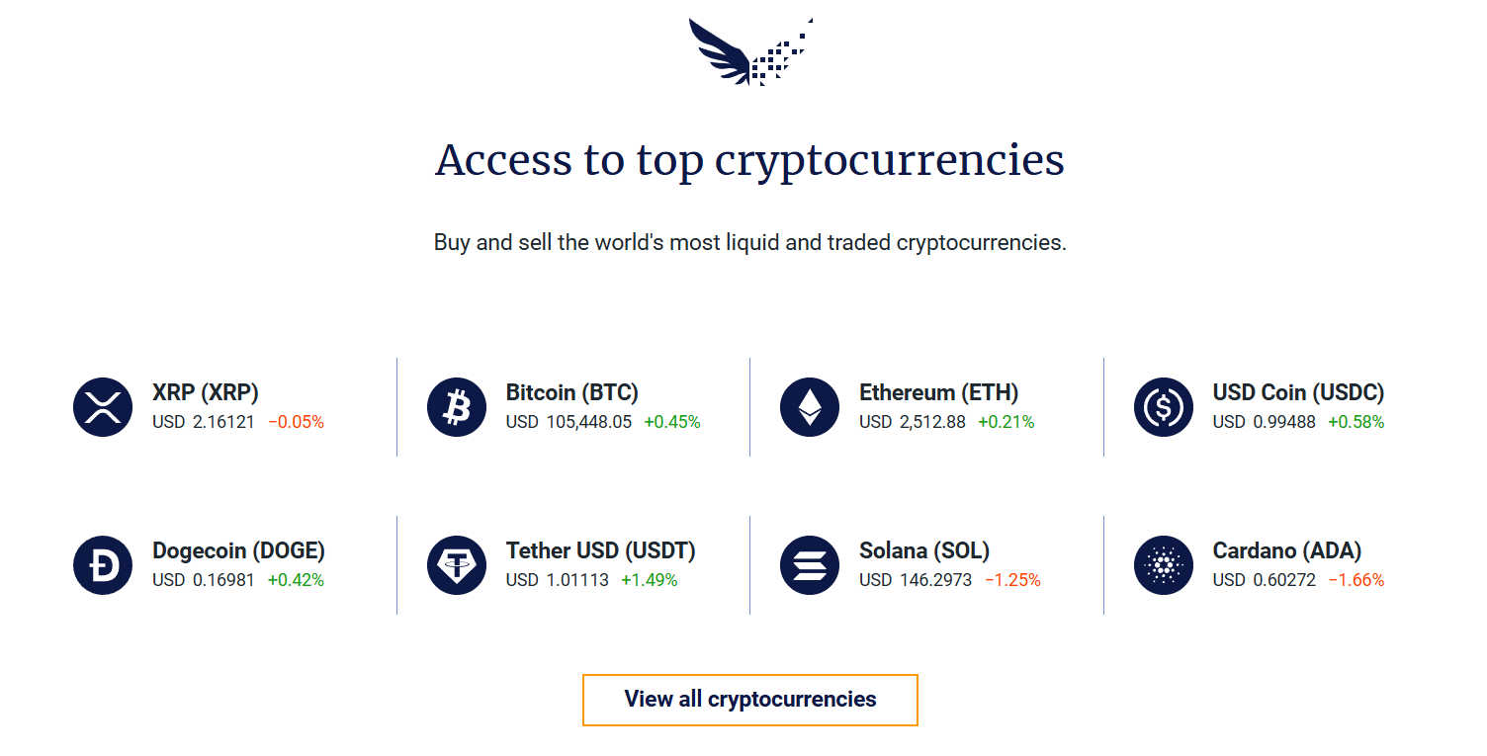Viewport: 1487px width, 756px height.
Task: Select the Cardano (ADA) title
Action: click(x=1286, y=550)
